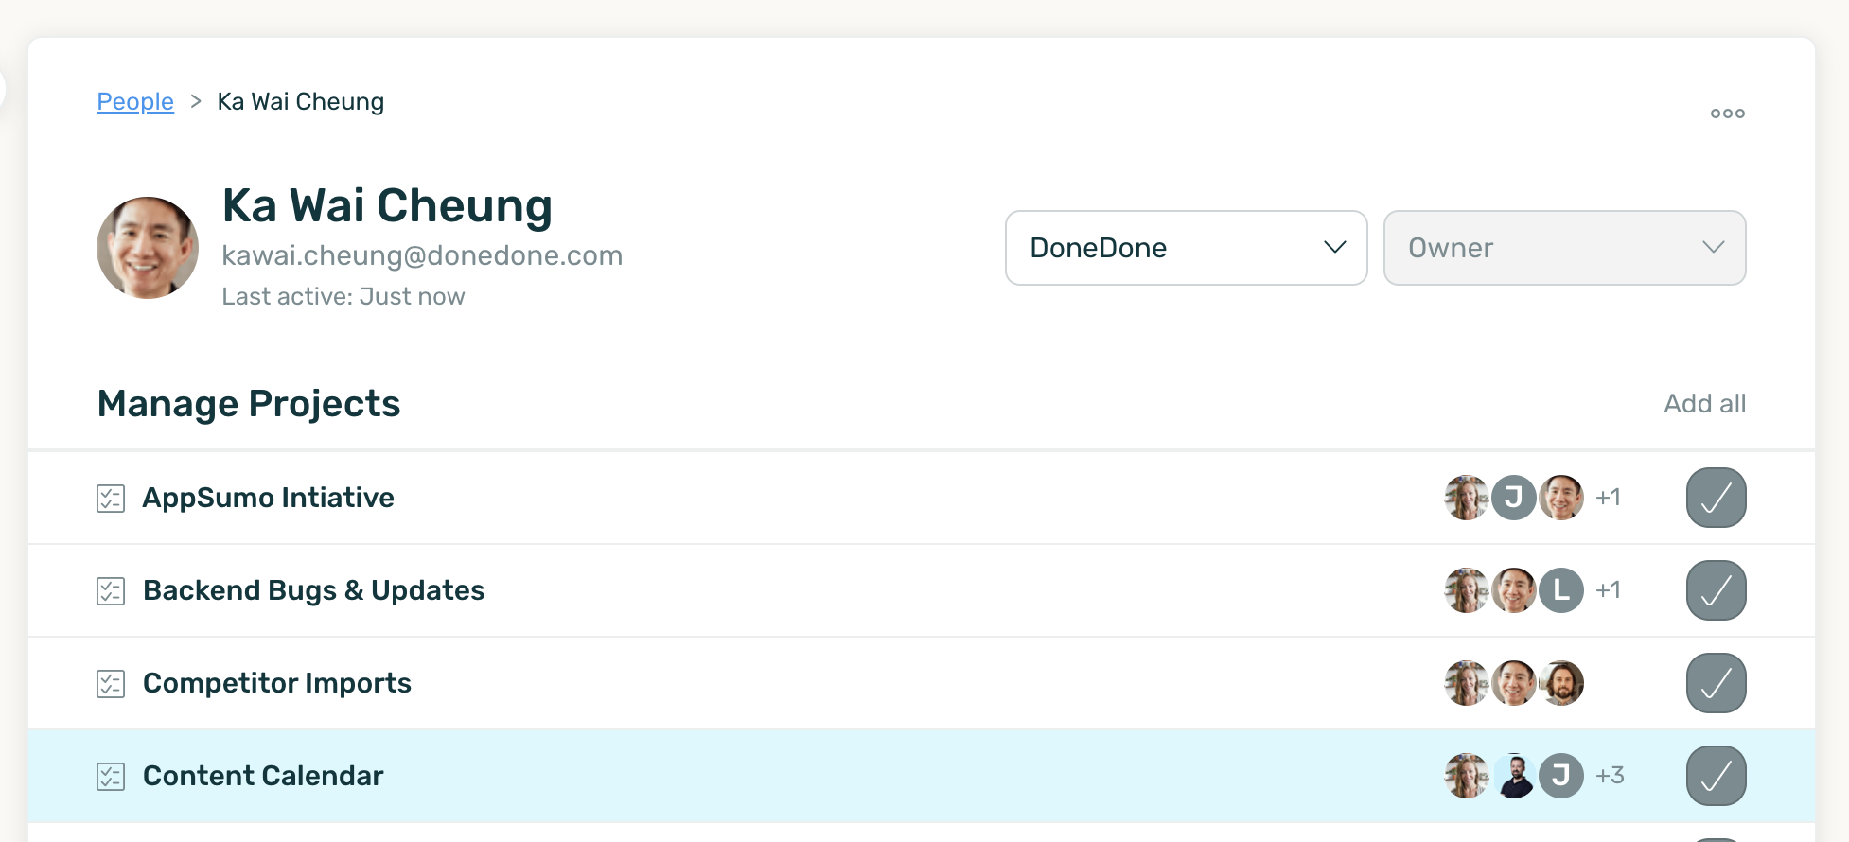Image resolution: width=1849 pixels, height=842 pixels.
Task: Open the AppSumo Intiative project
Action: (268, 498)
